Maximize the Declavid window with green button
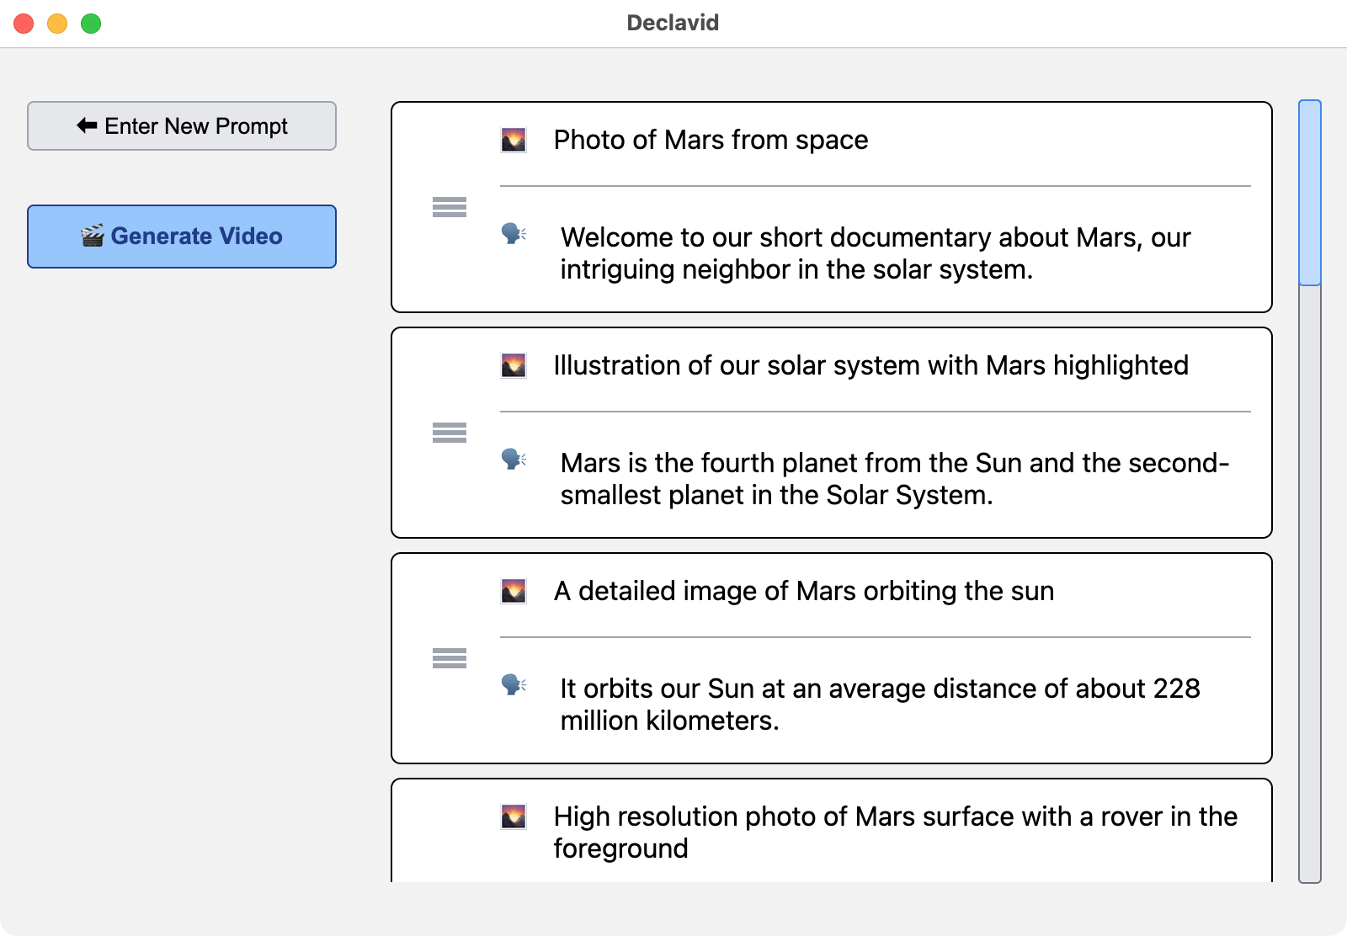The width and height of the screenshot is (1347, 936). coord(91,24)
